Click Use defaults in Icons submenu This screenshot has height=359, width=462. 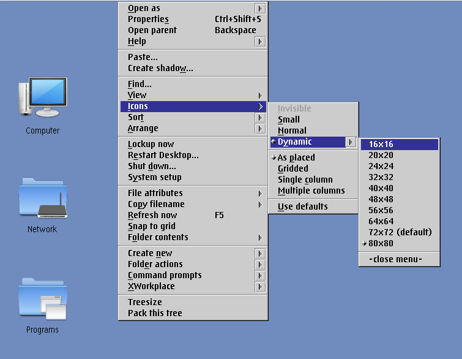(x=313, y=206)
